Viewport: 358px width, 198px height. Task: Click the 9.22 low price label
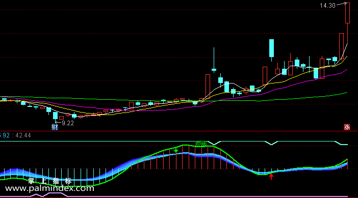(68, 123)
